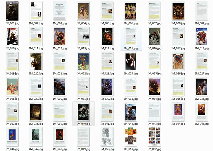
Task: Select the highlighted IM_015.jpg thumbnail
Action: tap(131, 36)
